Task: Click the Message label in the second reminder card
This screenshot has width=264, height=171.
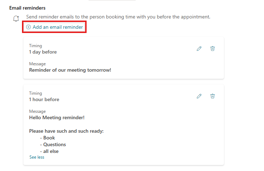Action: point(37,111)
